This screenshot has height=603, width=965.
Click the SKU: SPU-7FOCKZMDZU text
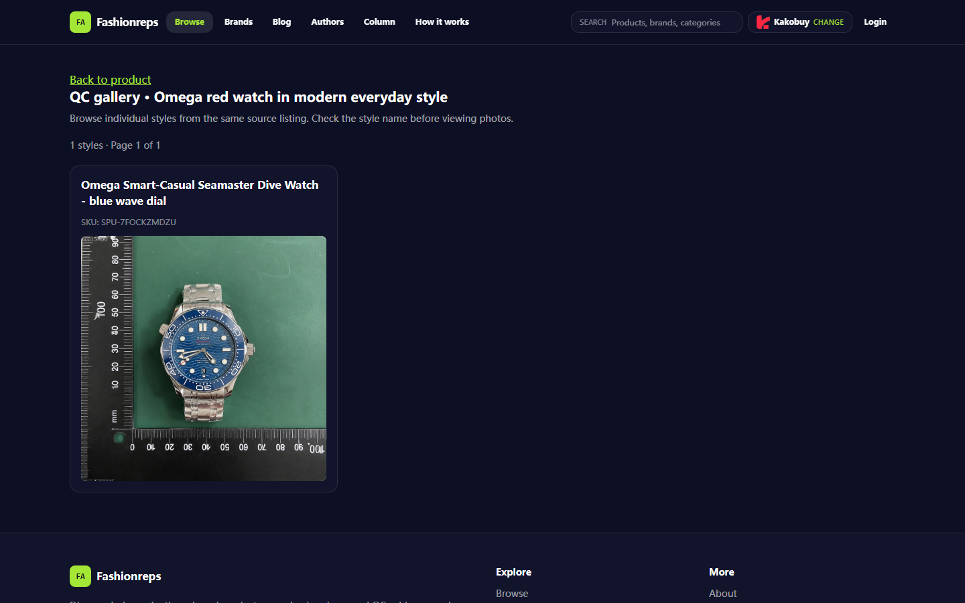pyautogui.click(x=129, y=222)
